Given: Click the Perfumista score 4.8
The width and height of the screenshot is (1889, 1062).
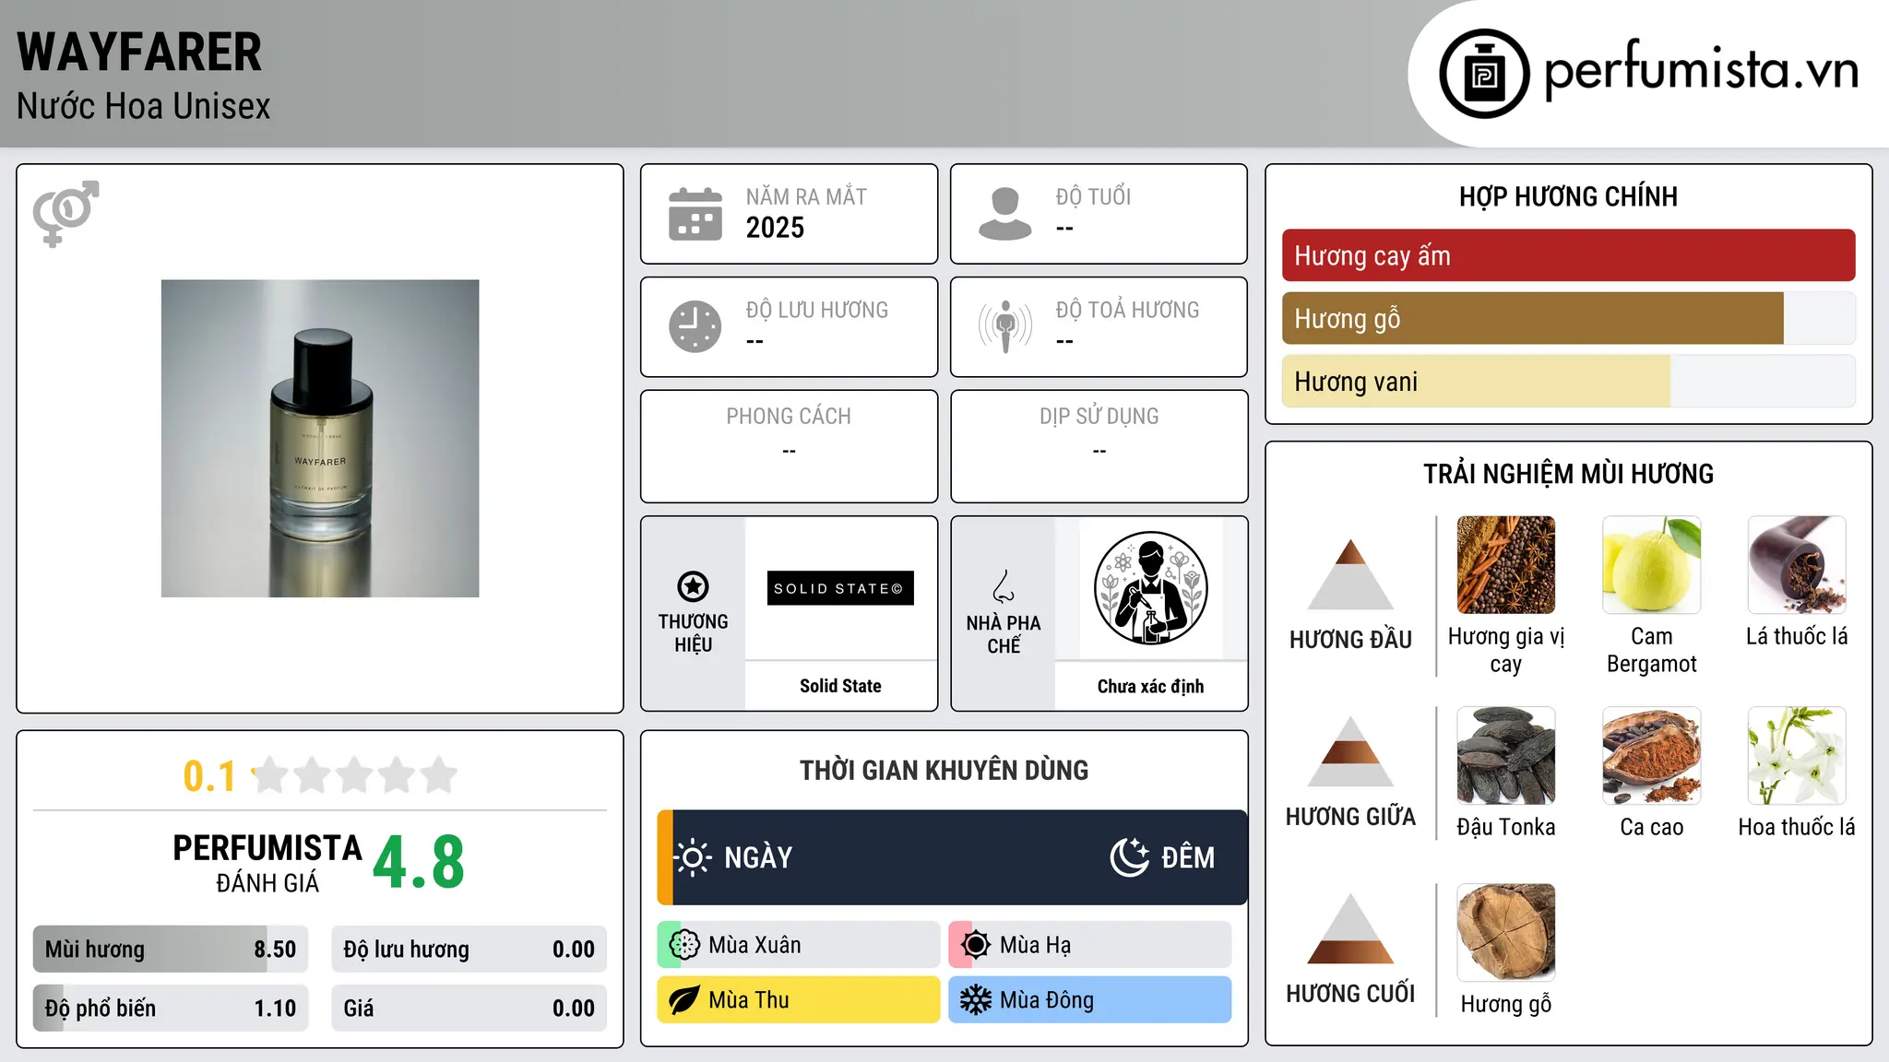Looking at the screenshot, I should 419,862.
